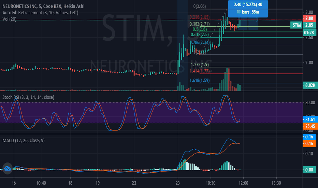Viewport: 318px width, 188px height.
Task: Click the 13:30 time axis label
Action: click(x=276, y=183)
